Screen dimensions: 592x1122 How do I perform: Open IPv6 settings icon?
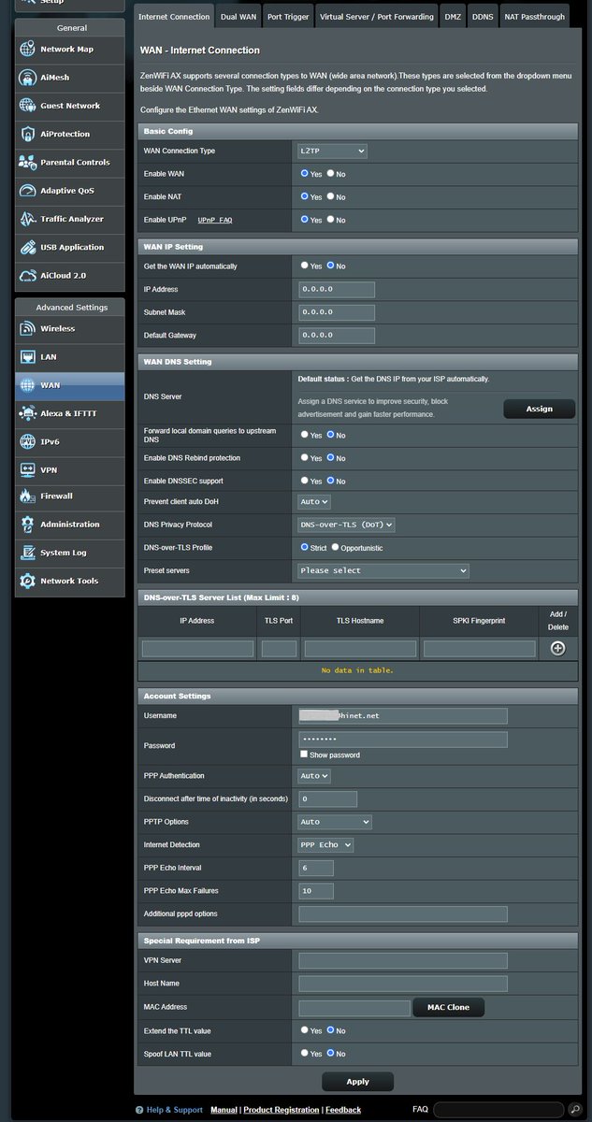click(28, 441)
